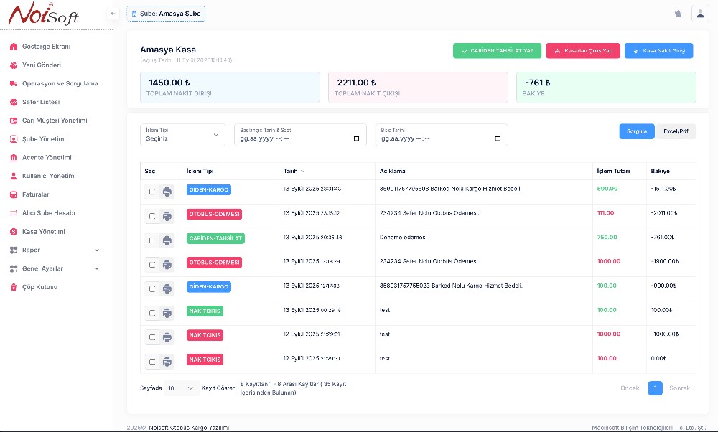This screenshot has width=718, height=432.
Task: Check the box for the first GİDEN-KARGO row
Action: pos(151,192)
